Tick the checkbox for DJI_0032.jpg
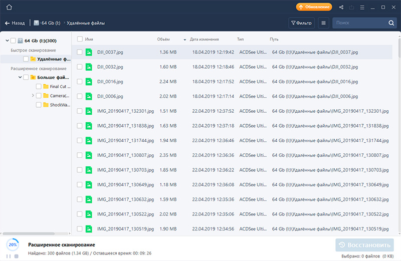The width and height of the screenshot is (401, 261). pyautogui.click(x=79, y=67)
